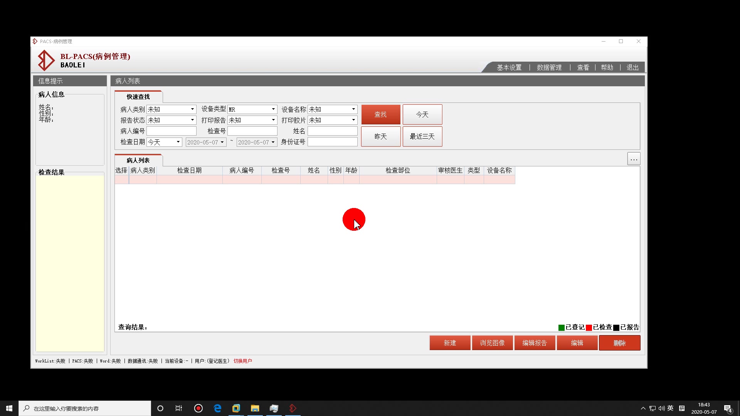Launch Microsoft Edge from the taskbar

tap(217, 408)
